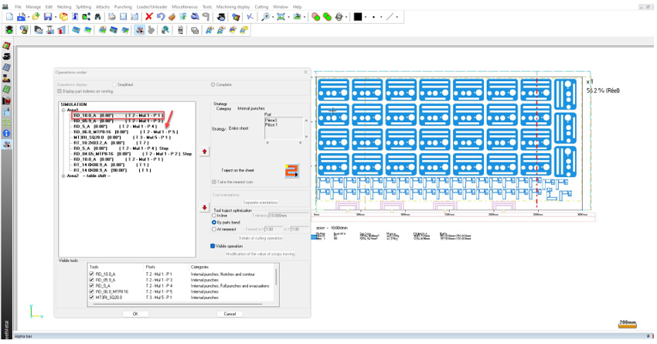The image size is (657, 344).
Task: Select the RD_06.0_MTP8-16 tree row
Action: pyautogui.click(x=125, y=132)
